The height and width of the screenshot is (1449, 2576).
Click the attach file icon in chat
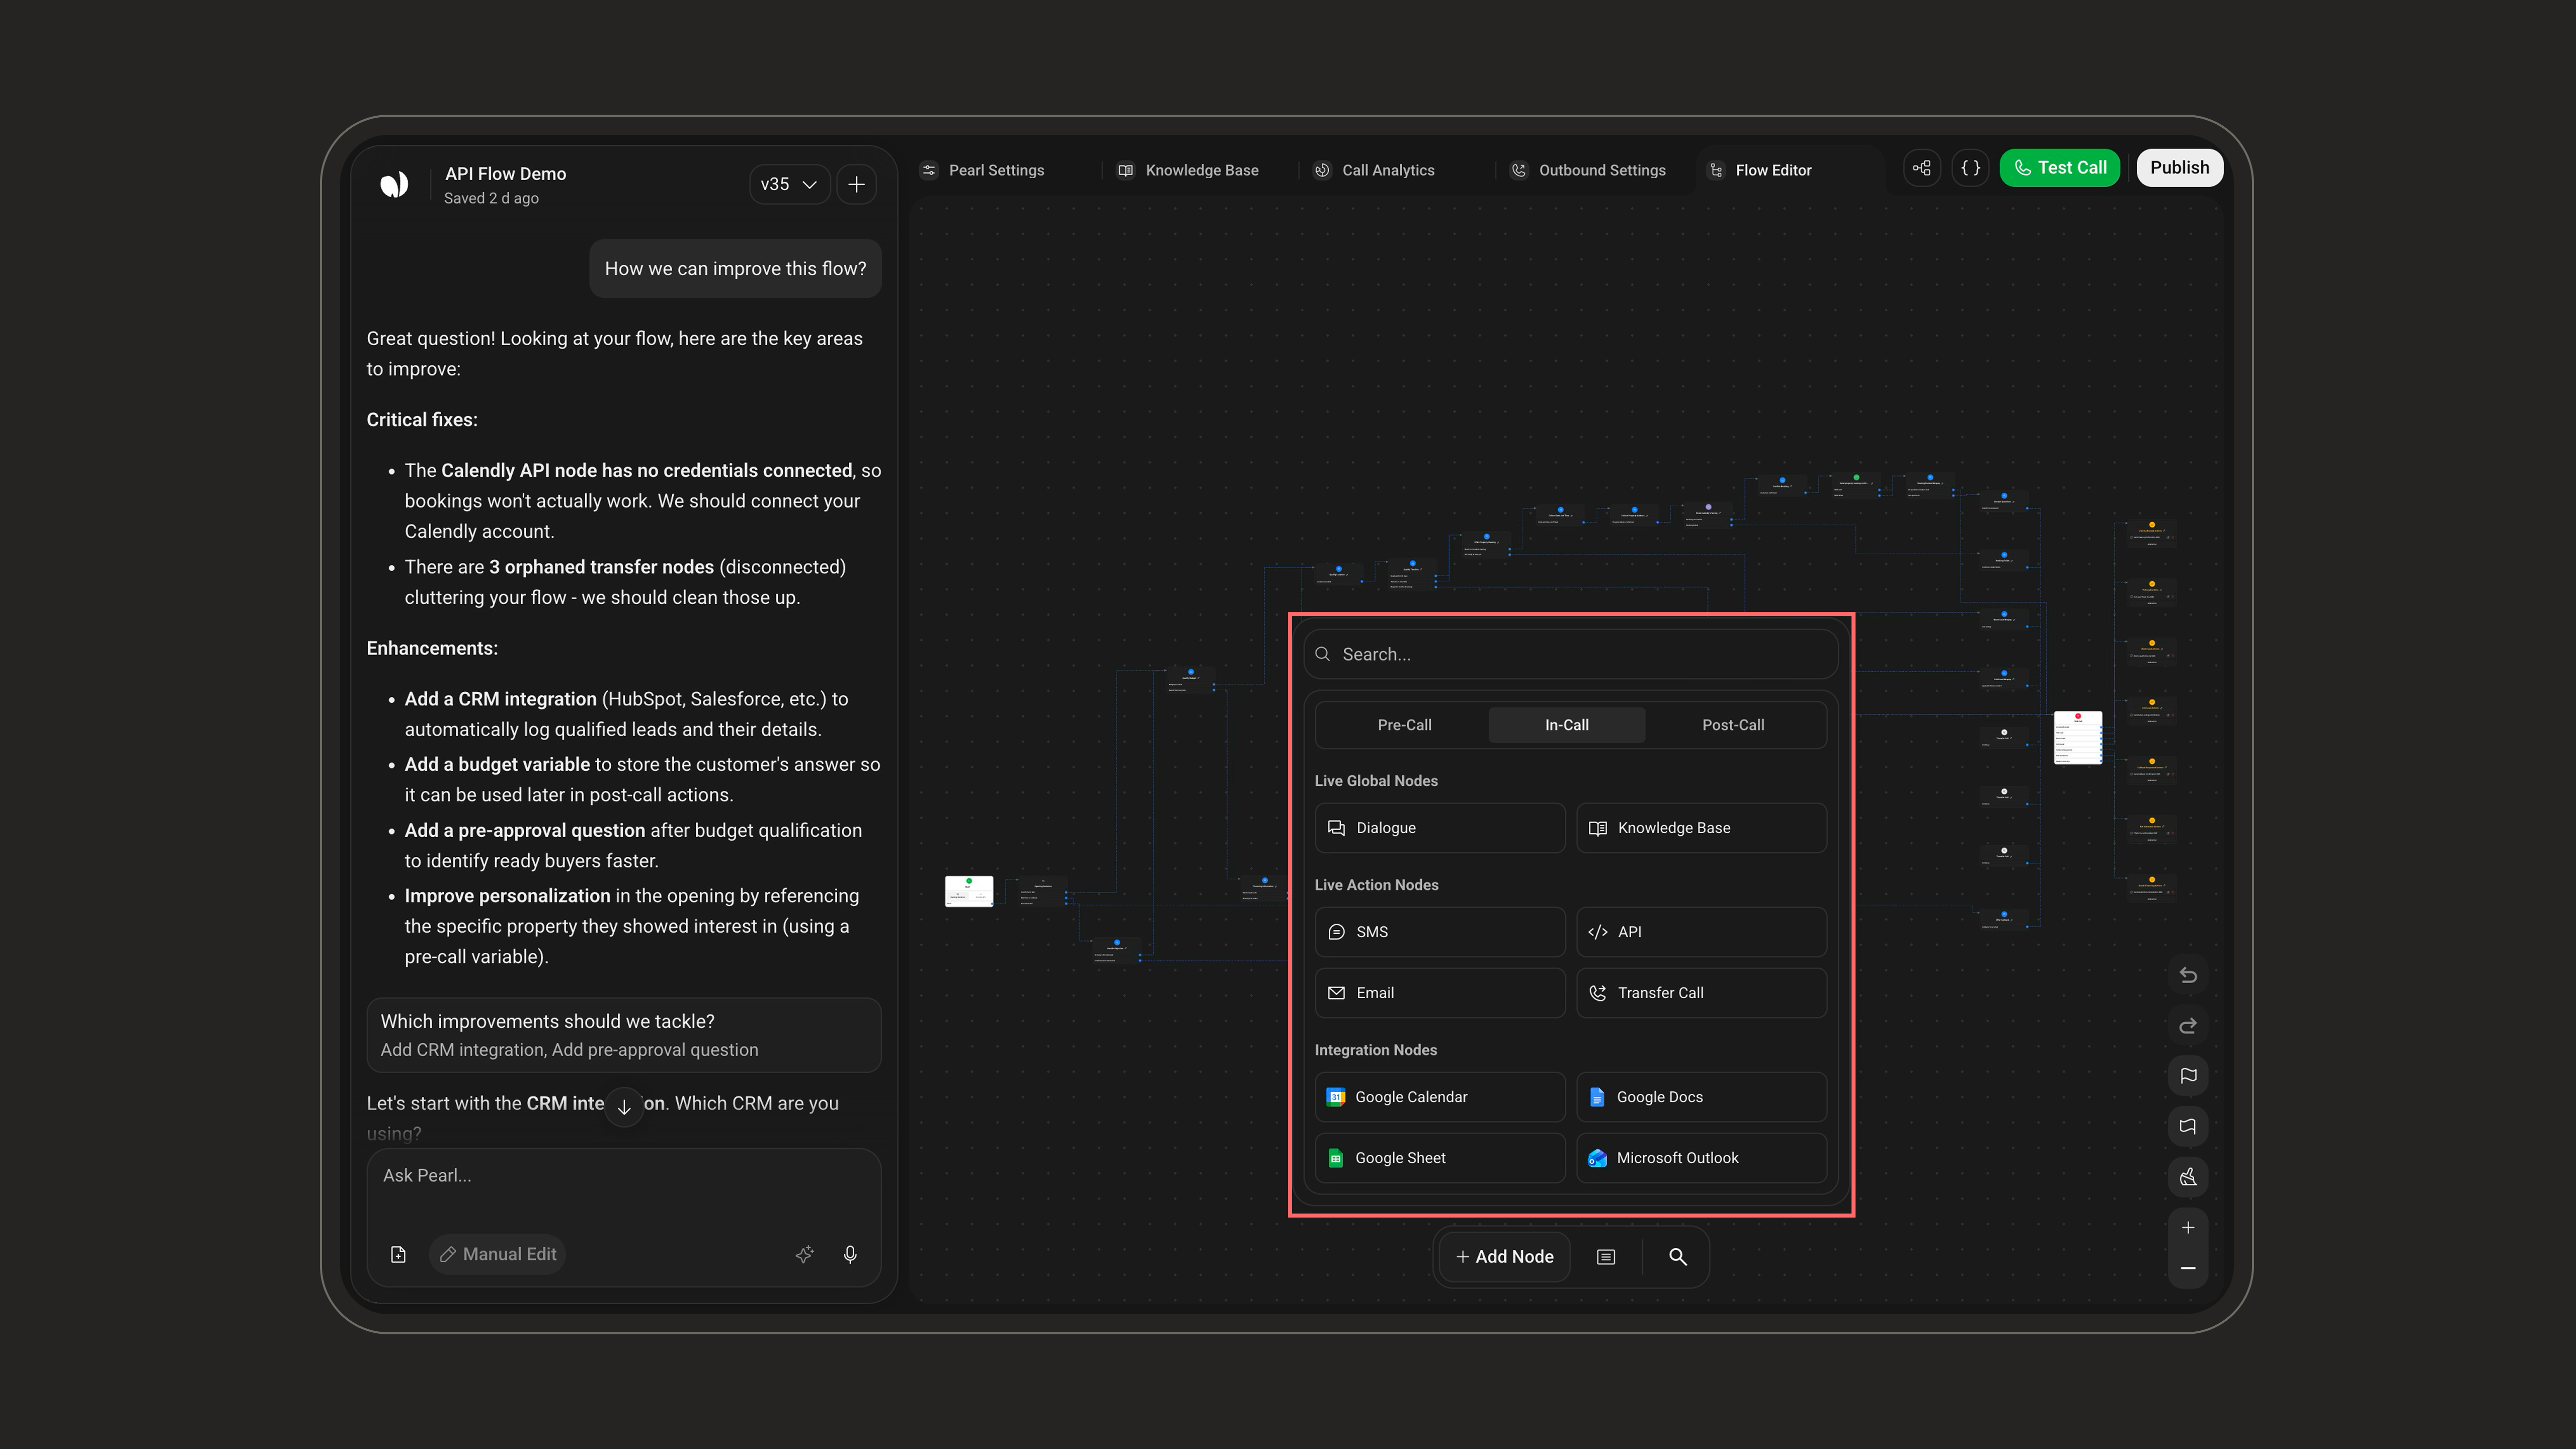[x=398, y=1254]
